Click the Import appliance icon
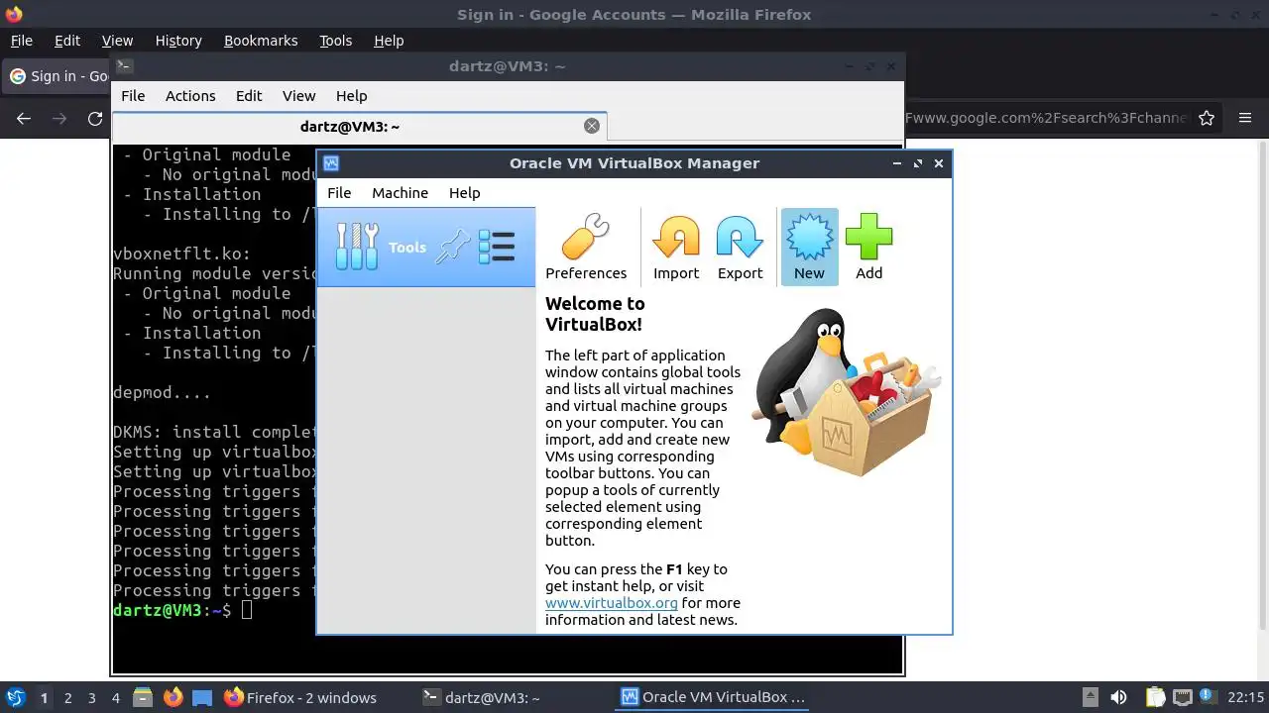 coord(676,248)
